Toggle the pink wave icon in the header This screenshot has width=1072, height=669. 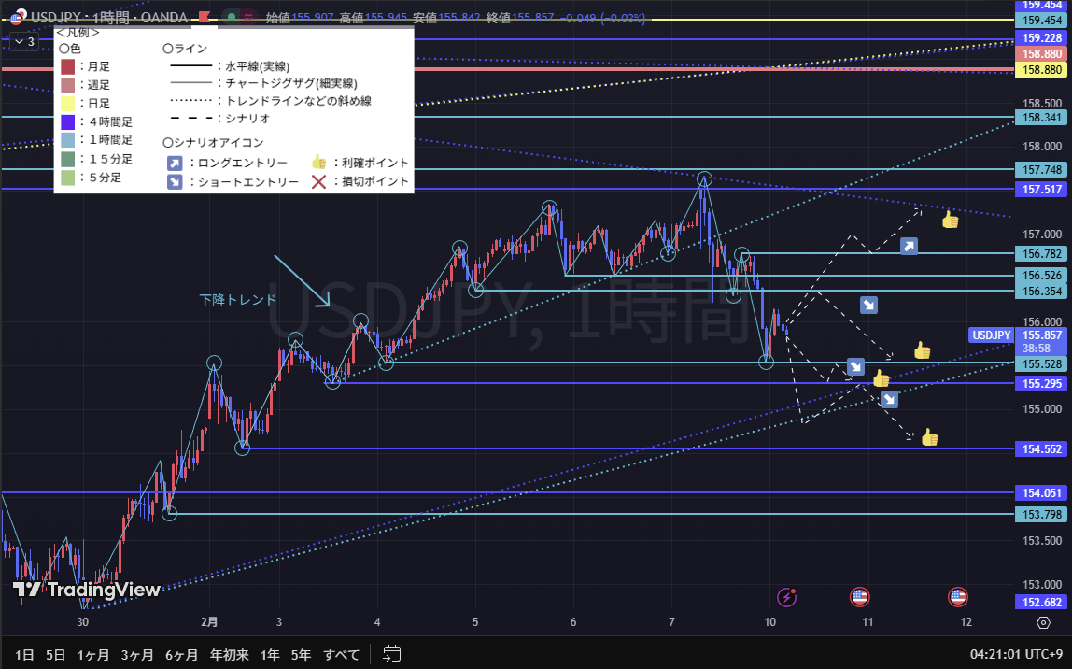(x=248, y=17)
